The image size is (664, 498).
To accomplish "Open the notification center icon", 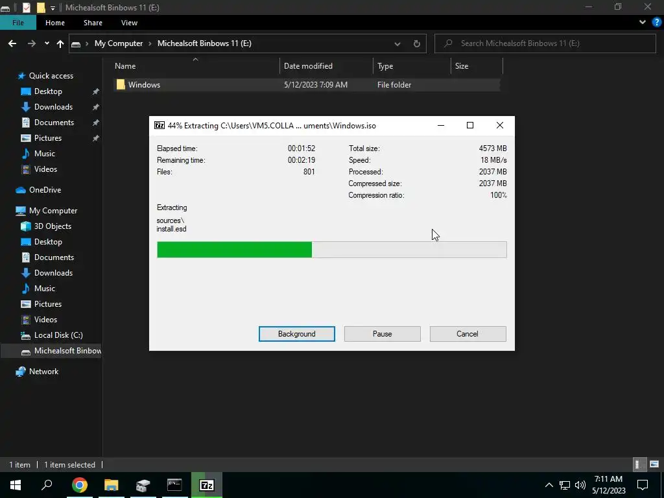I will coord(643,485).
